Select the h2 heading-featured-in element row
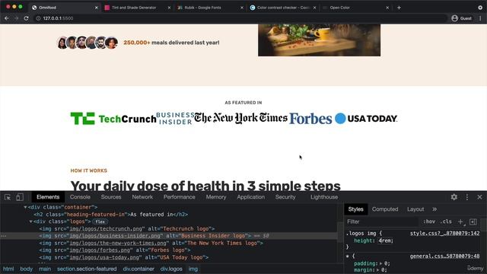487x274 pixels. [x=169, y=215]
